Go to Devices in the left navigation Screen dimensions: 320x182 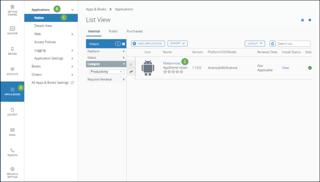click(12, 51)
